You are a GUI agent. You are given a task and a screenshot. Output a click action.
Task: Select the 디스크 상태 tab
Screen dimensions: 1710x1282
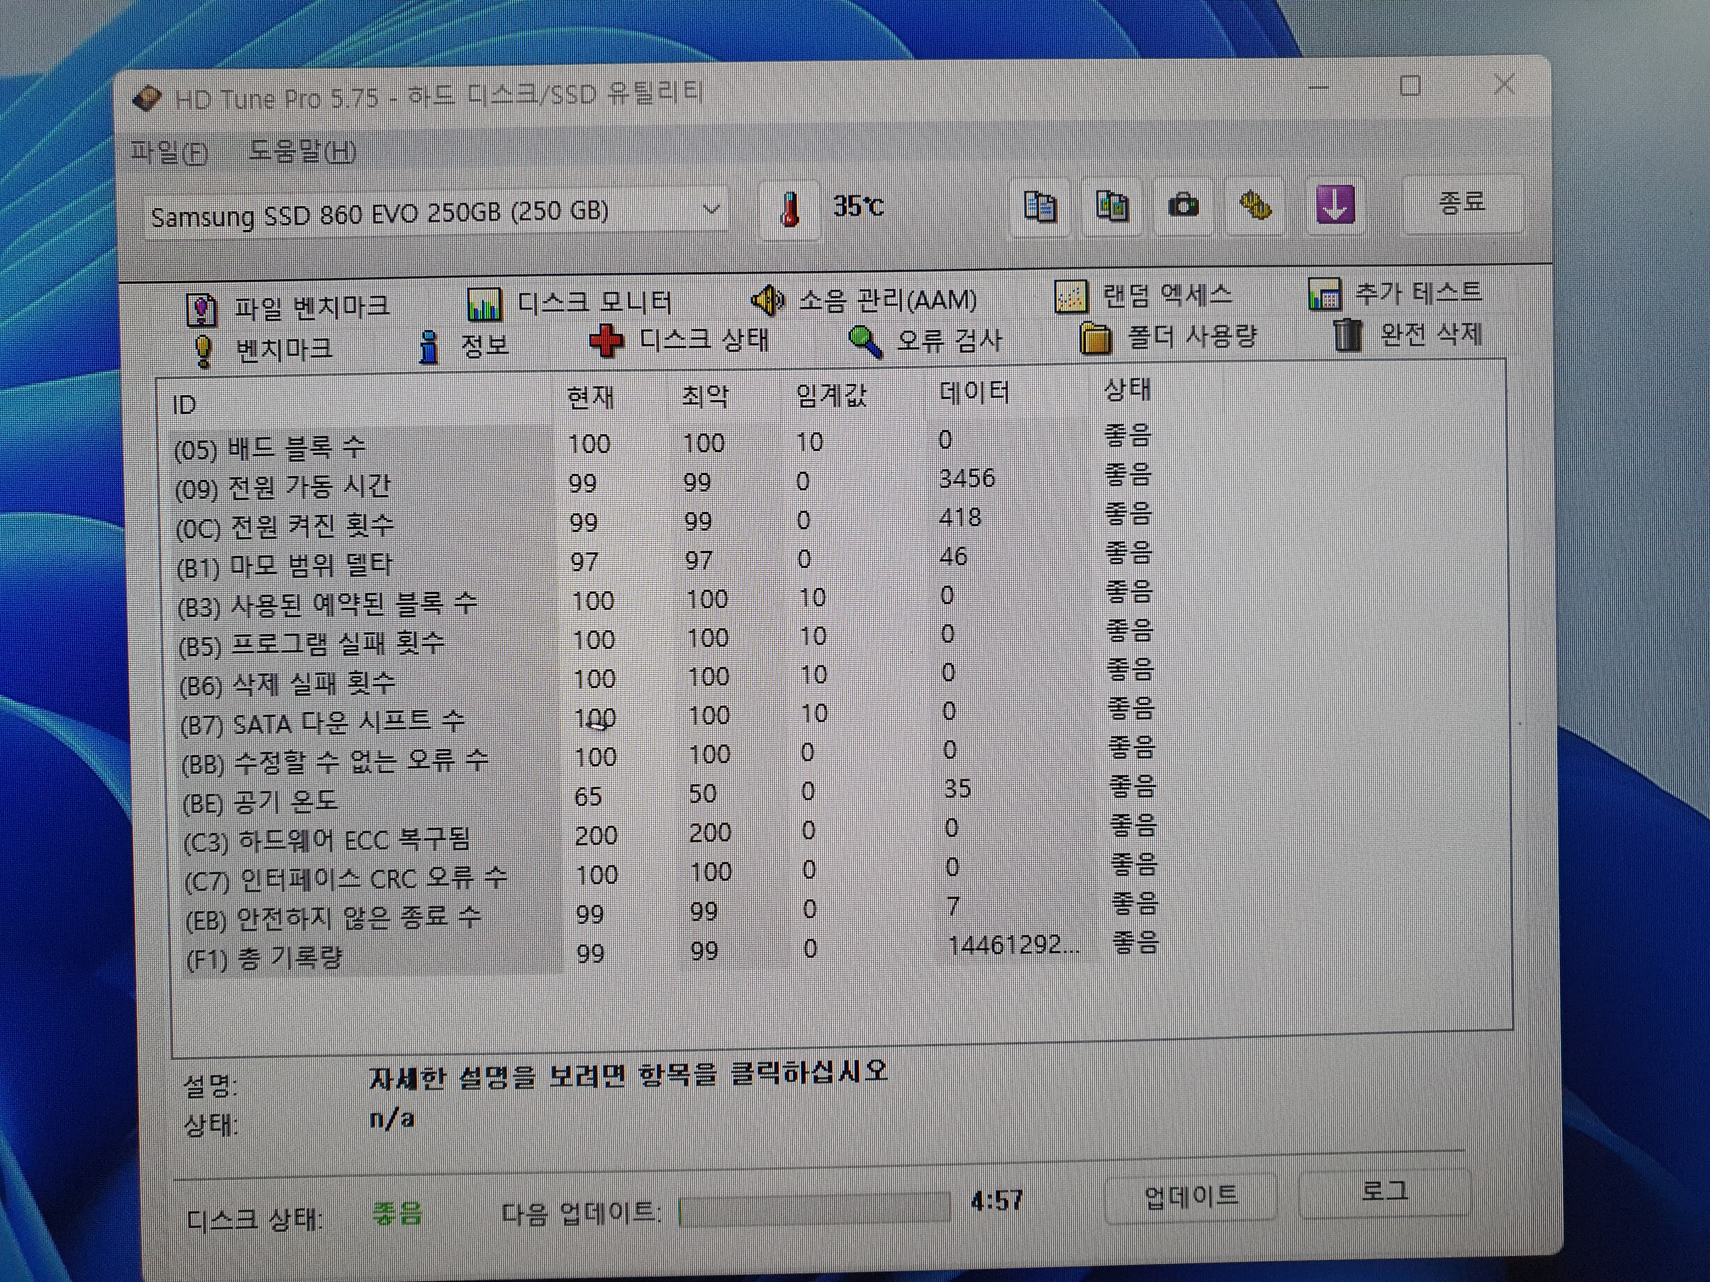point(679,341)
